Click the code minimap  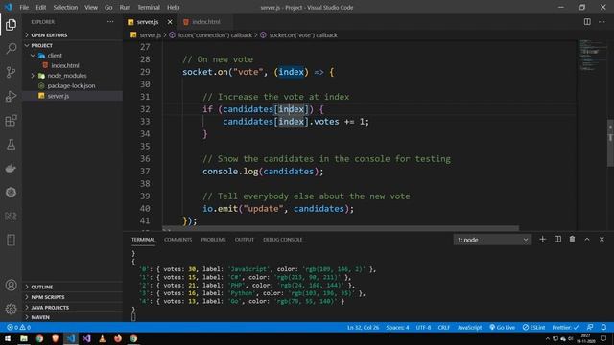[592, 55]
